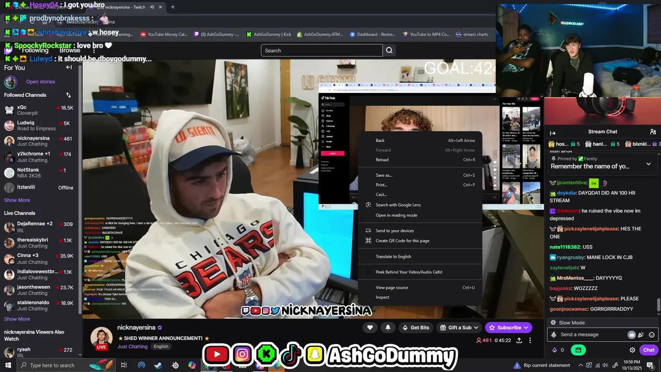Viewport: 661px width, 372px height.
Task: Open the stream charts bookmark
Action: point(472,35)
